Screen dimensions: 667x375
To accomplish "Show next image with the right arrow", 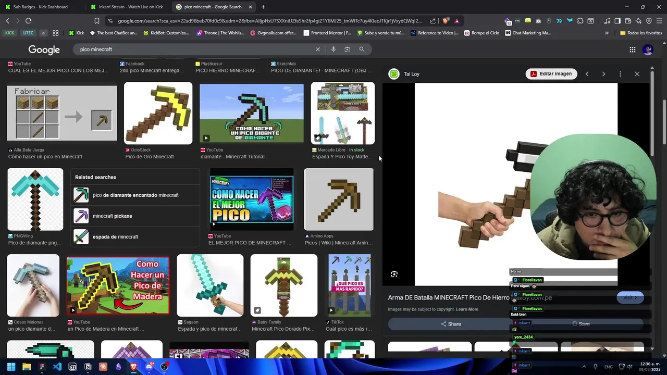I will [603, 74].
